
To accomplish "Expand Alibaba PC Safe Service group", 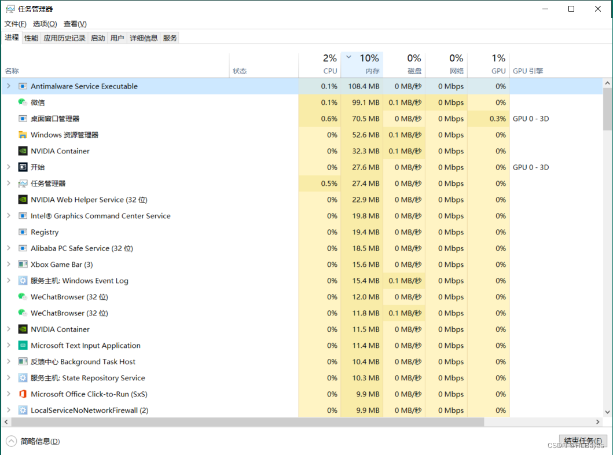I will coord(9,248).
